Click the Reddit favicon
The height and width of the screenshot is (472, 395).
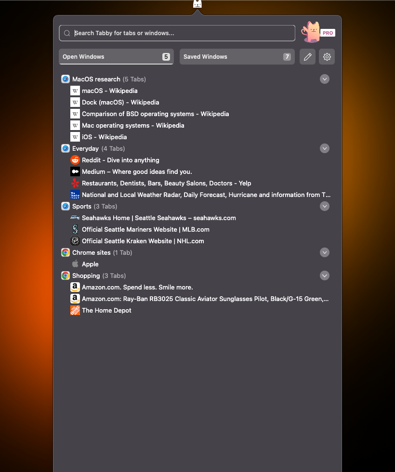[75, 160]
